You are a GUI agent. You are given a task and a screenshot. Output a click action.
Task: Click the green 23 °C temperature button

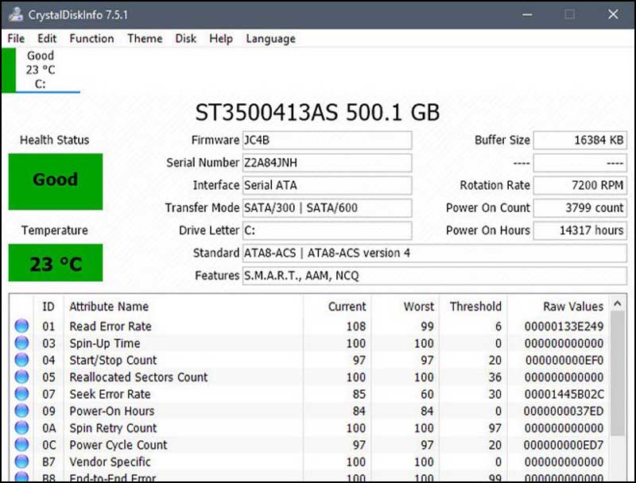click(x=56, y=263)
